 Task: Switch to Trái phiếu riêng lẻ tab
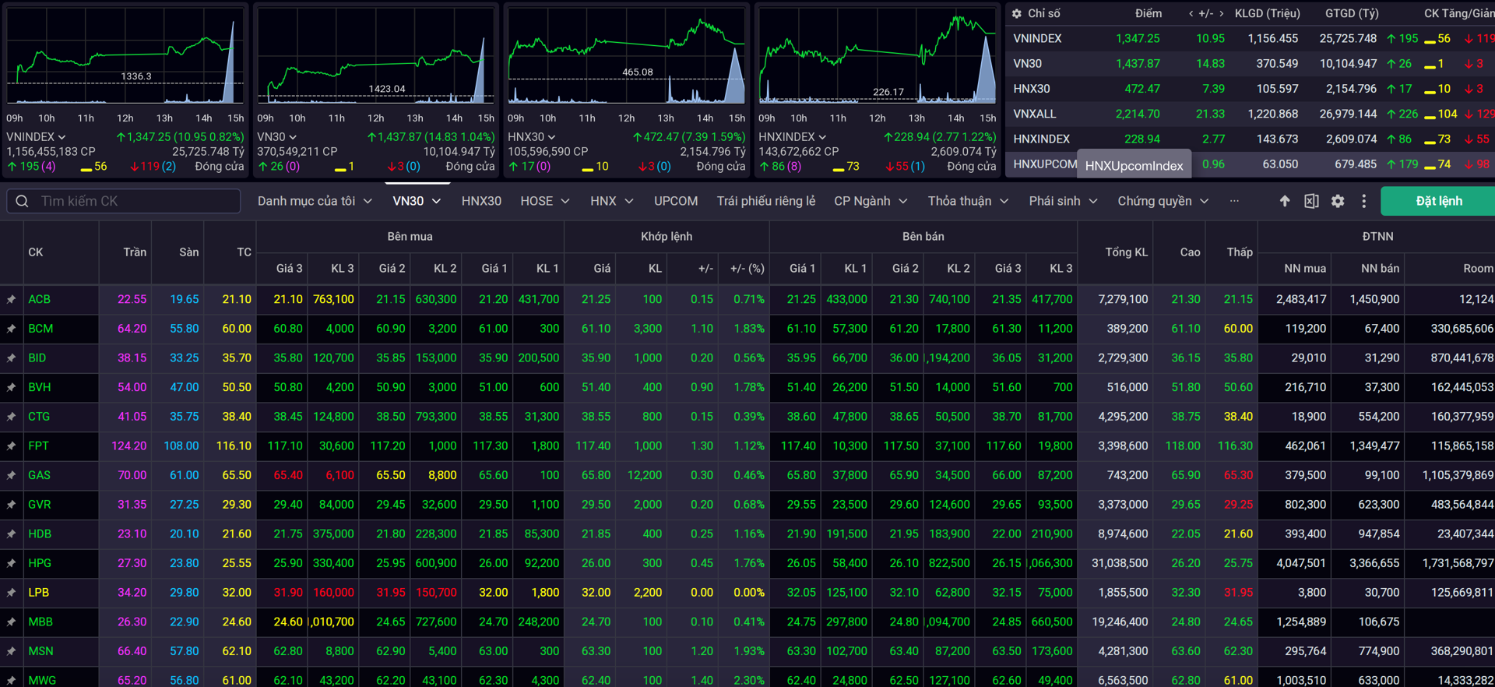pyautogui.click(x=766, y=201)
